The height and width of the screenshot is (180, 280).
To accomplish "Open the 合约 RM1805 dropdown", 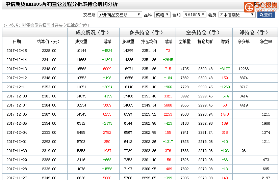I will (x=194, y=15).
